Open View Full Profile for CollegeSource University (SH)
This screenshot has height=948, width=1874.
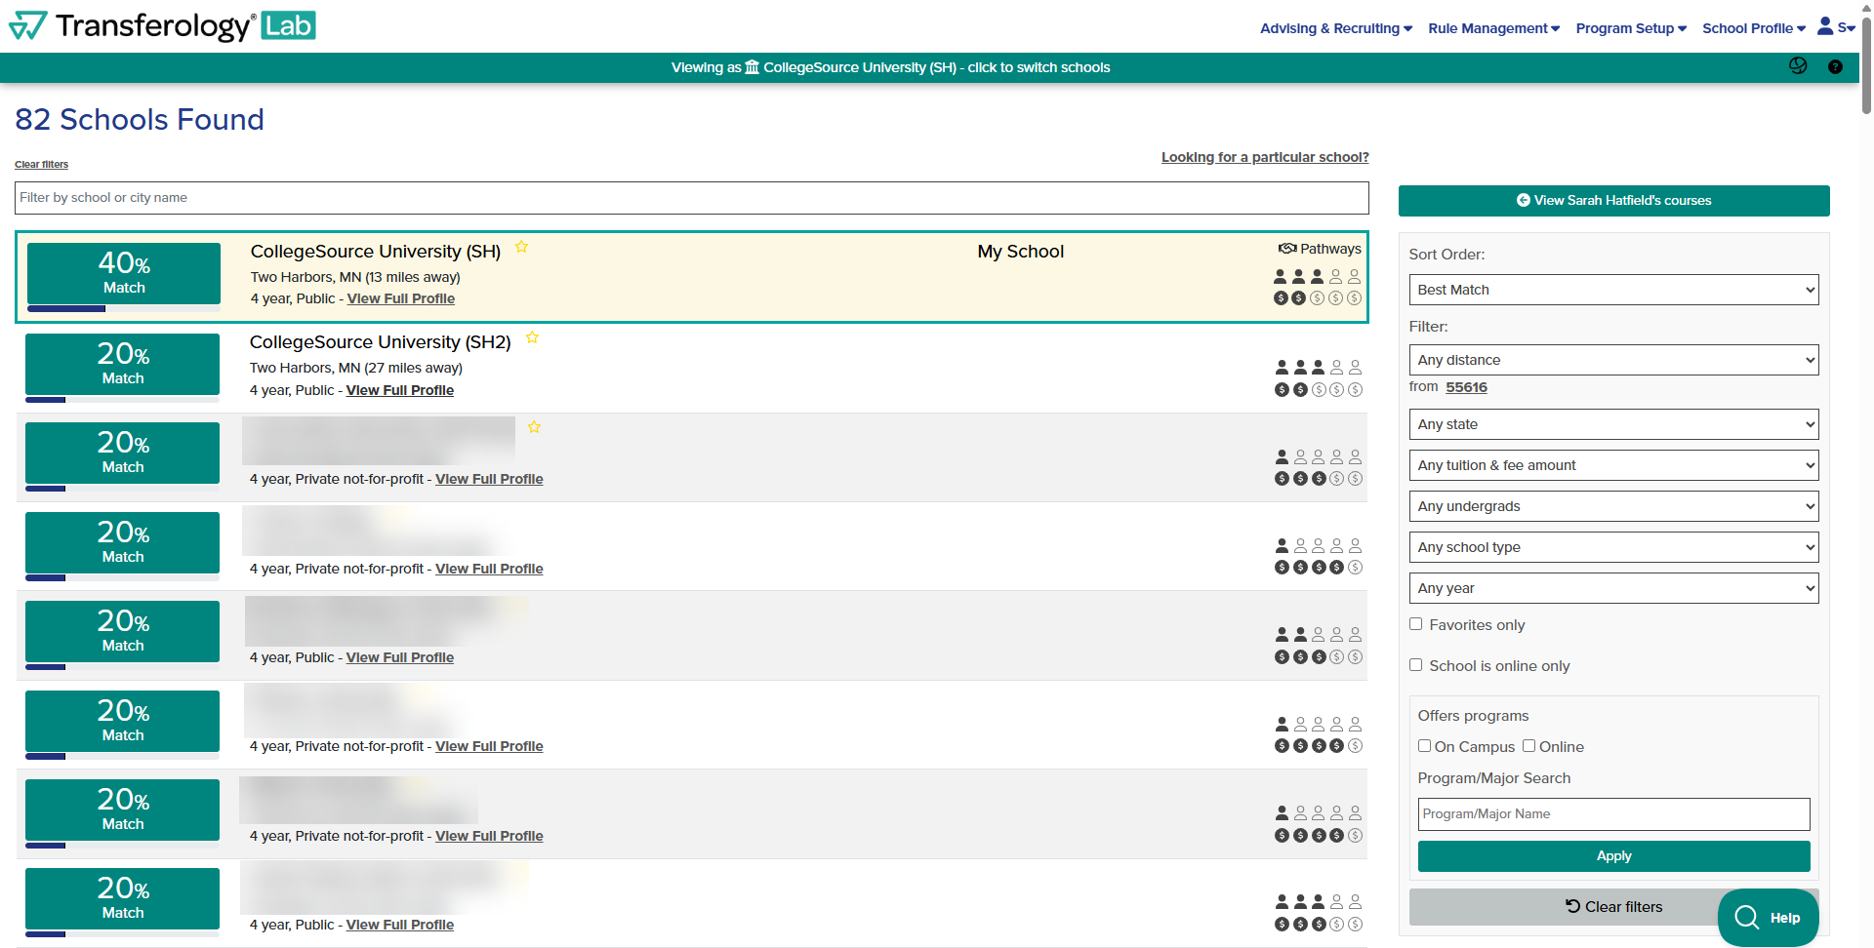401,298
